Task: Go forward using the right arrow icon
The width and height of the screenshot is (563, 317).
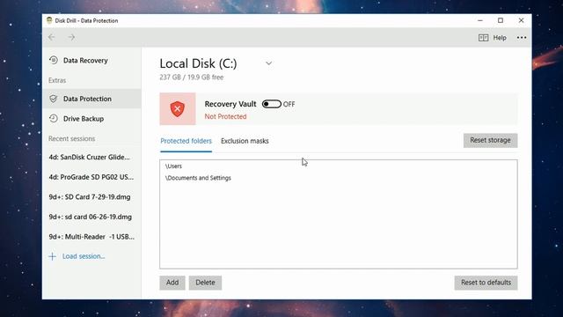Action: click(72, 37)
